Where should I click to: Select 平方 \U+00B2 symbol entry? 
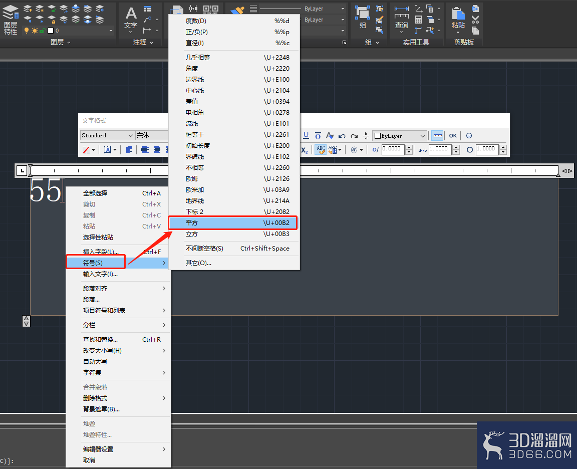click(232, 222)
